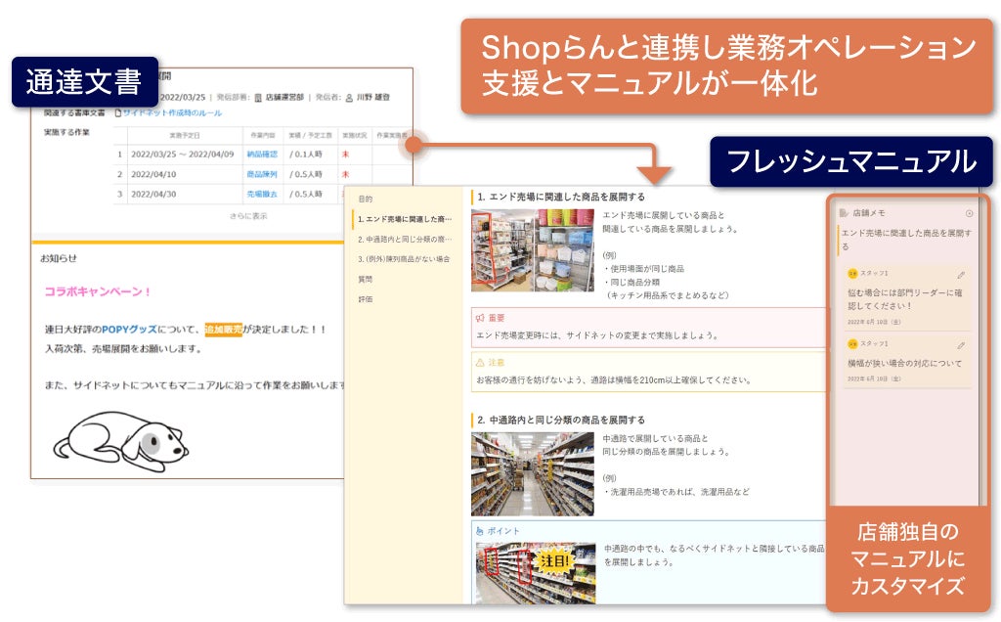1001x622 pixels.
Task: Select 目的 in the manual sidebar
Action: (364, 198)
